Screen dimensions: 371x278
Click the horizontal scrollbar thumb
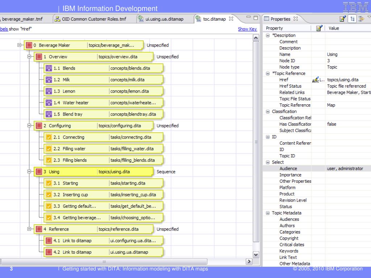104,261
